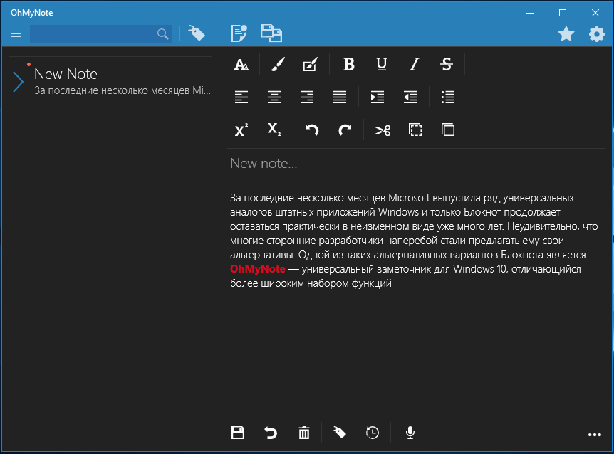The width and height of the screenshot is (614, 454).
Task: Revert changes with bottom undo arrow
Action: 271,433
